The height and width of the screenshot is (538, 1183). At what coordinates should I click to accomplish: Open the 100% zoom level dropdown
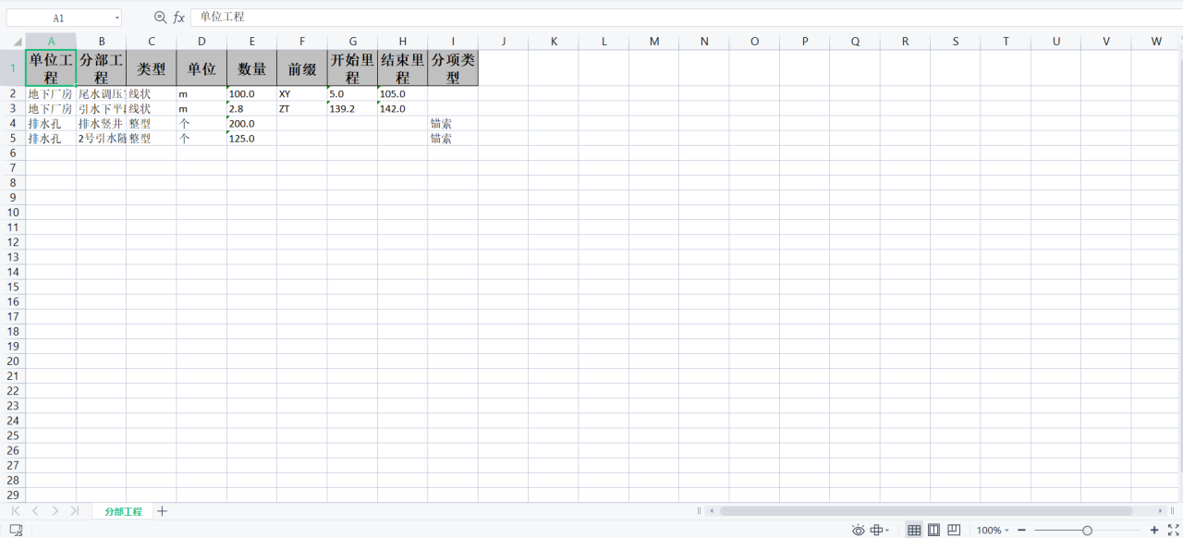tap(994, 530)
